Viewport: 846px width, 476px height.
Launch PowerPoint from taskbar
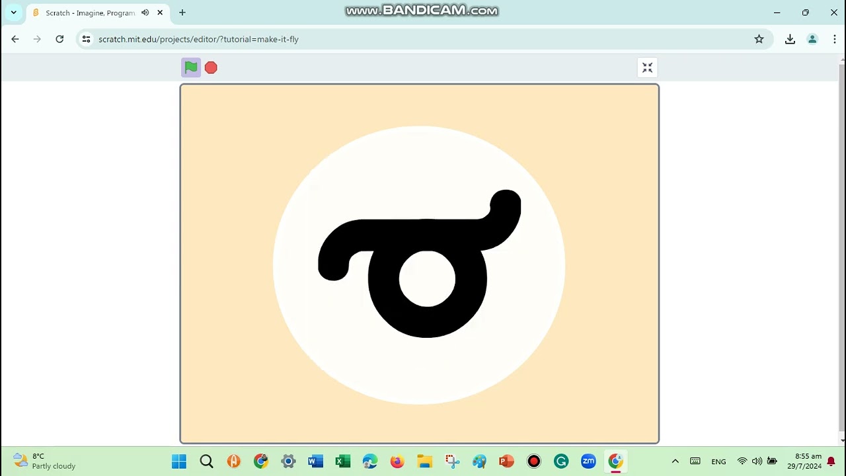coord(506,461)
